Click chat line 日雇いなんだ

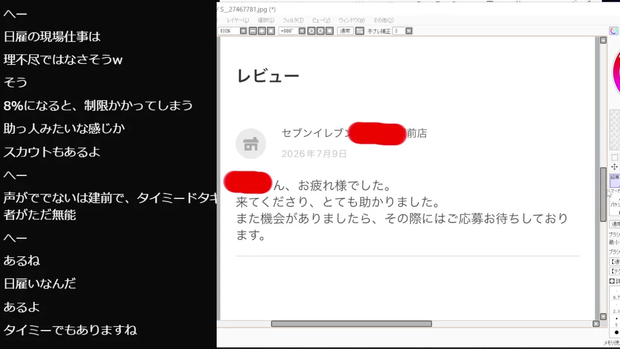(40, 284)
